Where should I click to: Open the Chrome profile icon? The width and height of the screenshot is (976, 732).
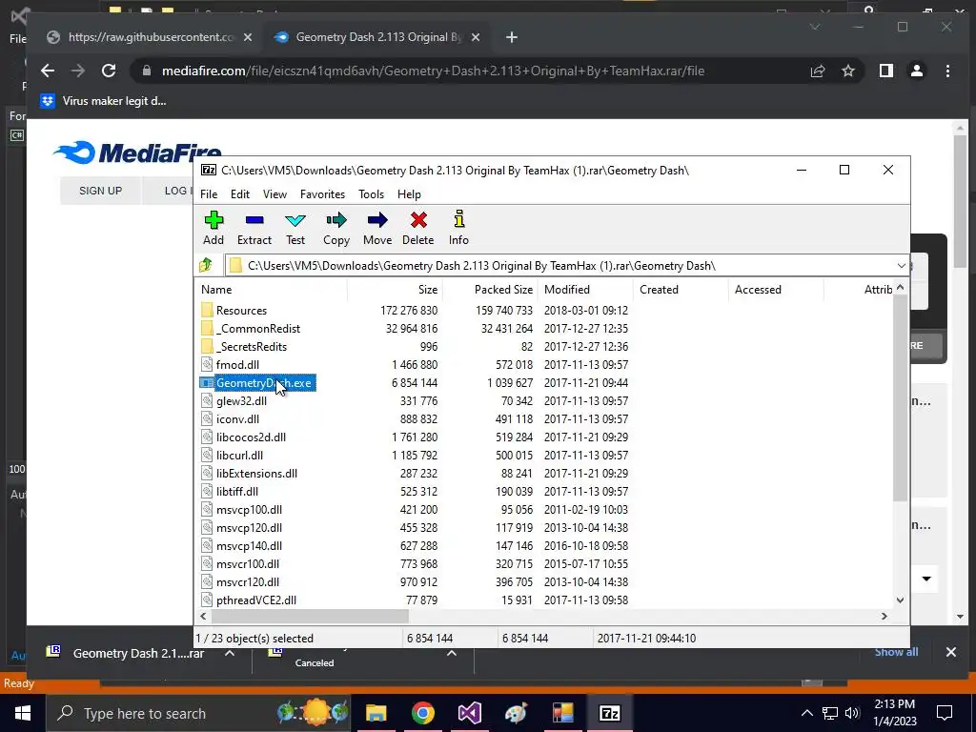(x=917, y=71)
